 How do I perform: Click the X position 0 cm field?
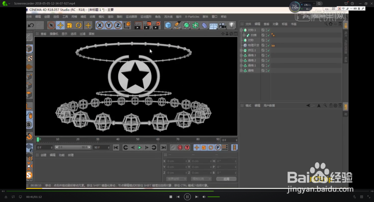pos(177,161)
